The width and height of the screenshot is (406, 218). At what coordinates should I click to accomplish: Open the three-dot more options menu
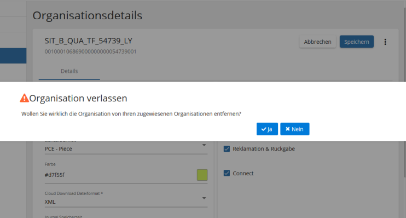point(385,42)
